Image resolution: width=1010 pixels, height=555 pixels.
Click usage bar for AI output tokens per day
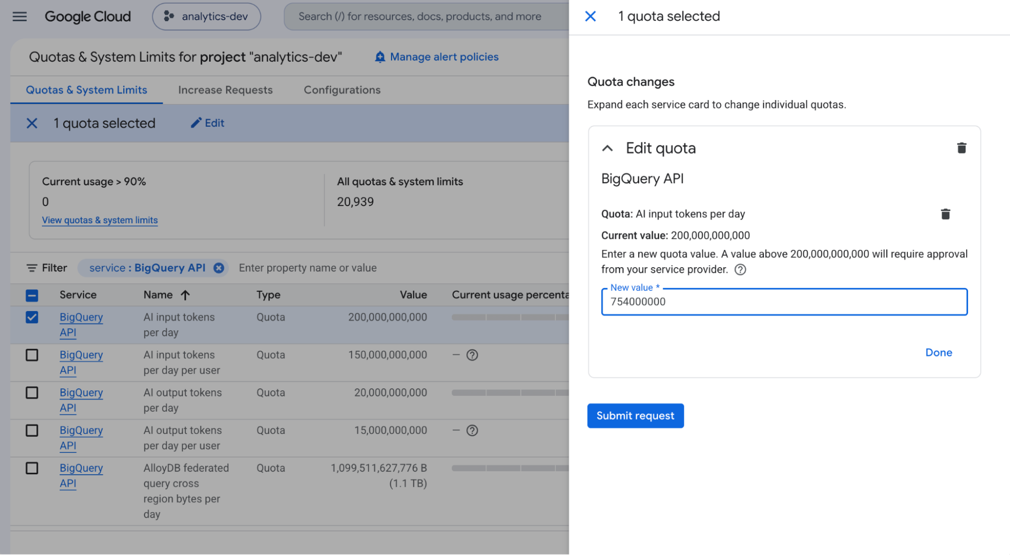coord(510,393)
